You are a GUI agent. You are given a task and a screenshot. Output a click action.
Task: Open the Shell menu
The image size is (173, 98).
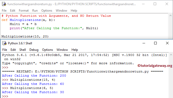[x=22, y=50]
